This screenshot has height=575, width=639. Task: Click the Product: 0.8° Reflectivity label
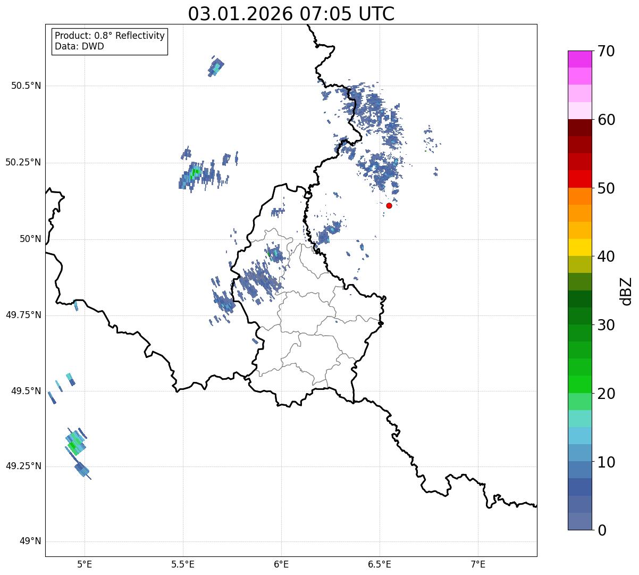(x=110, y=36)
